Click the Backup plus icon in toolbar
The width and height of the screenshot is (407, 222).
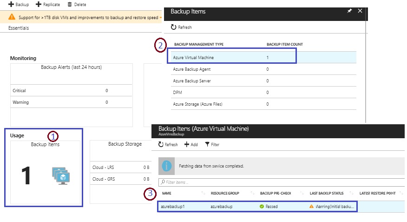[11, 5]
